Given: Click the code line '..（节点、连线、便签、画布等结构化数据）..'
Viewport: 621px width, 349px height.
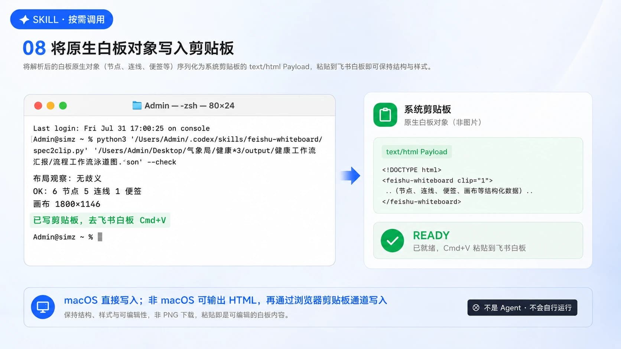Looking at the screenshot, I should click(x=459, y=191).
